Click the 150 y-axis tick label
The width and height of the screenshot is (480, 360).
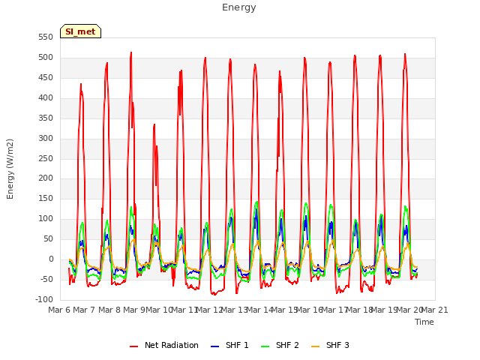click(x=46, y=198)
